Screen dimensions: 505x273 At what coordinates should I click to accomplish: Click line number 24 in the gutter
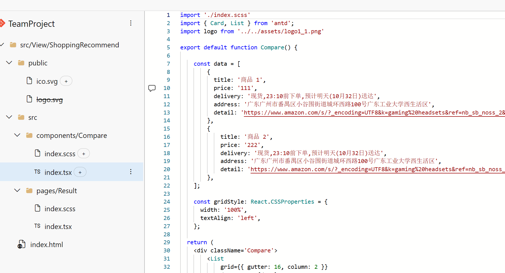[167, 202]
